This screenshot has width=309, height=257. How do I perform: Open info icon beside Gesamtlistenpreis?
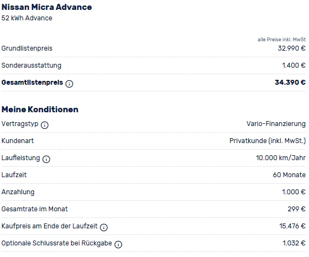69,84
